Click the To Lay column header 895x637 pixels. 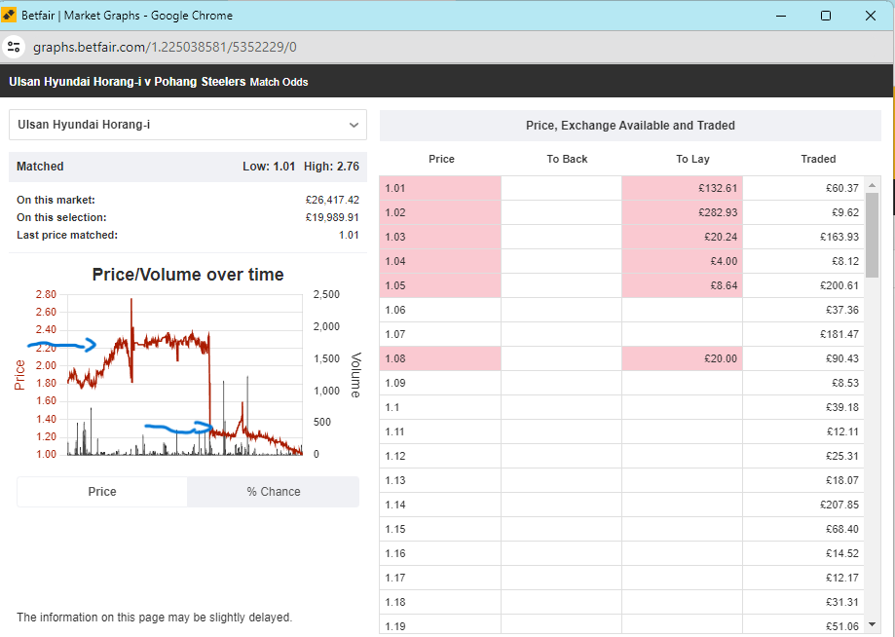click(692, 159)
